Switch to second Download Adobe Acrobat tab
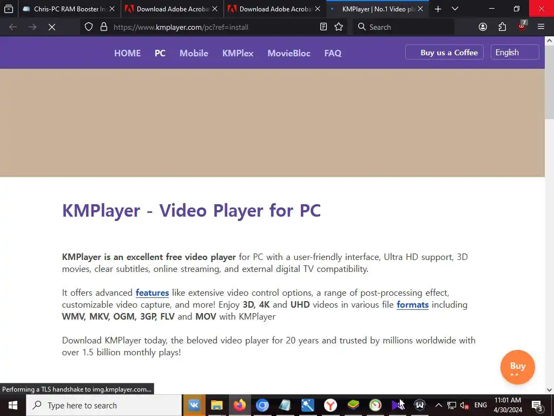This screenshot has width=554, height=416. pos(275,9)
